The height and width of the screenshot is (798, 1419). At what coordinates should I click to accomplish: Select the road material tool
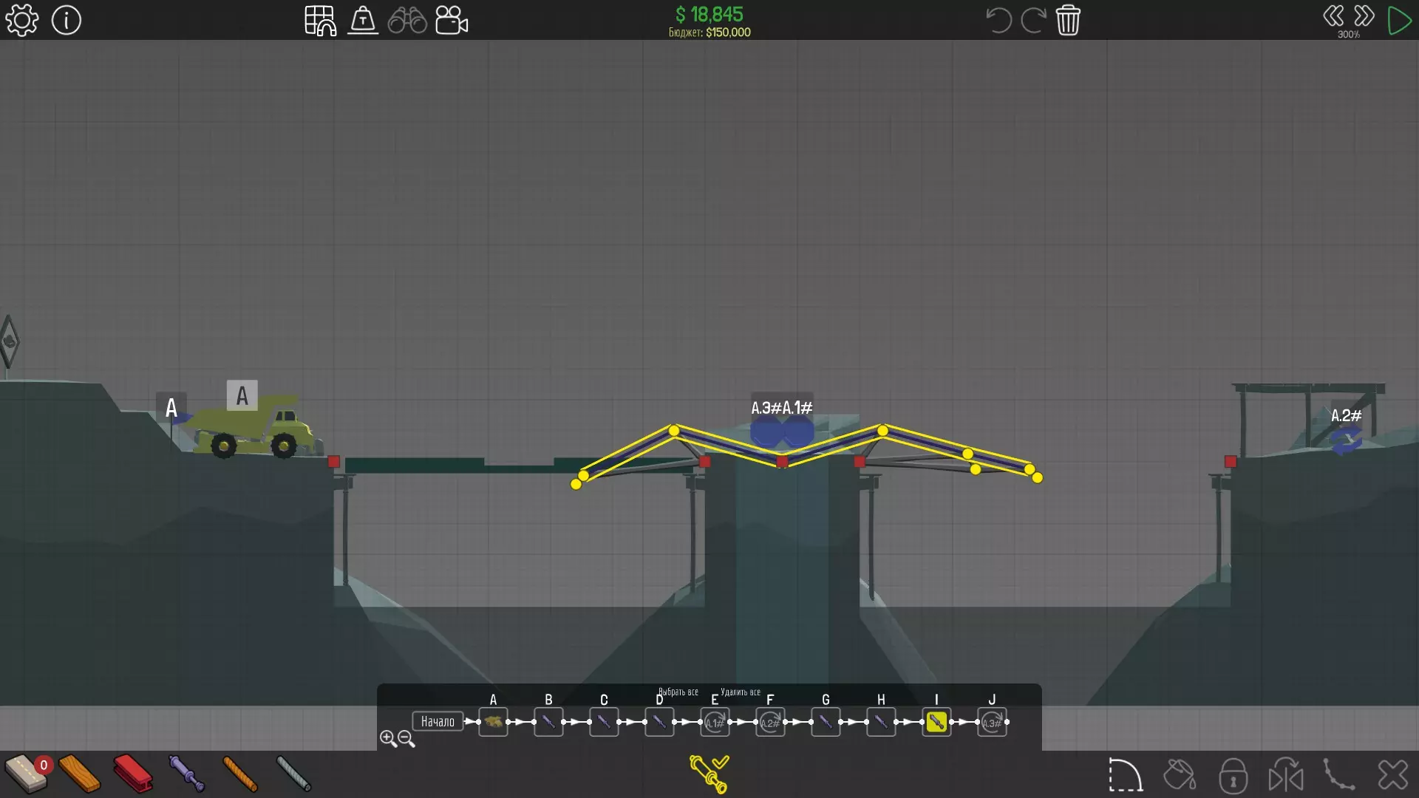pyautogui.click(x=26, y=774)
